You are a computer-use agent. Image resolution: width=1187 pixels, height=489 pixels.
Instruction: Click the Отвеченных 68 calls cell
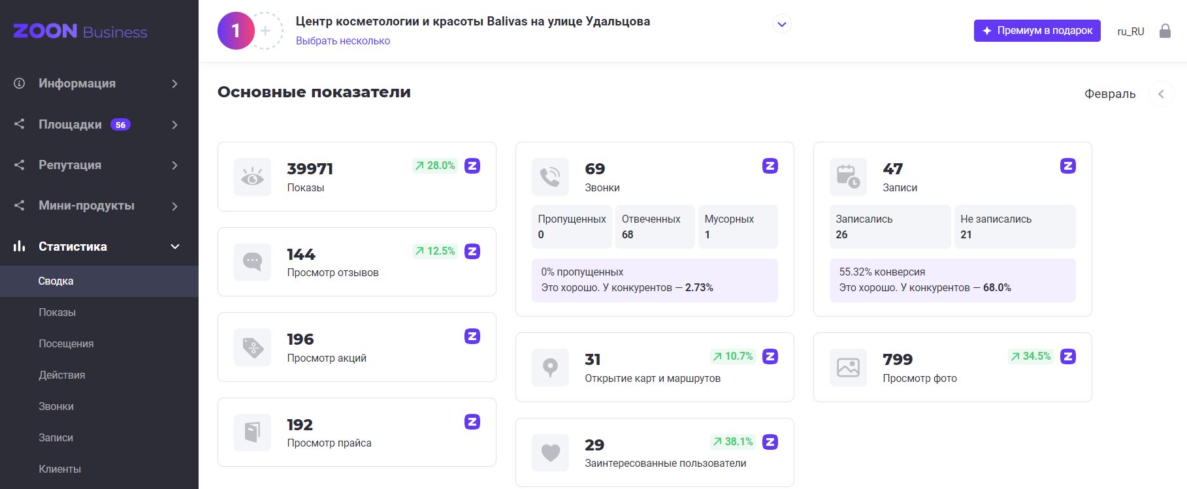655,227
